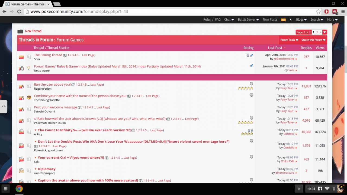Image resolution: width=347 pixels, height=195 pixels.
Task: Go to last post arrow by Slenderman
Action: click(296, 59)
